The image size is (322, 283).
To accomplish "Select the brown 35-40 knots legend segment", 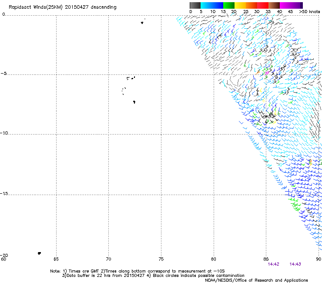I will pos(274,5).
